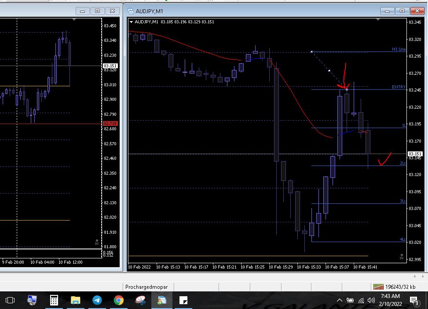Expand the AUDJPY,M1 chart info triangle
Viewport: 428px width, 309px height.
[x=131, y=22]
